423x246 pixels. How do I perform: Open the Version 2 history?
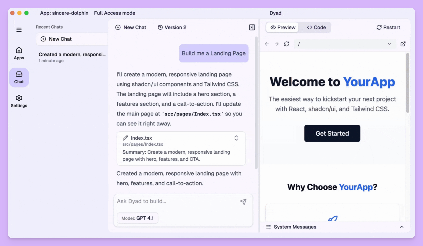pyautogui.click(x=172, y=28)
